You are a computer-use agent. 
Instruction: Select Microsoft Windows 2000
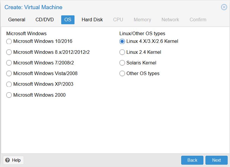(x=9, y=95)
